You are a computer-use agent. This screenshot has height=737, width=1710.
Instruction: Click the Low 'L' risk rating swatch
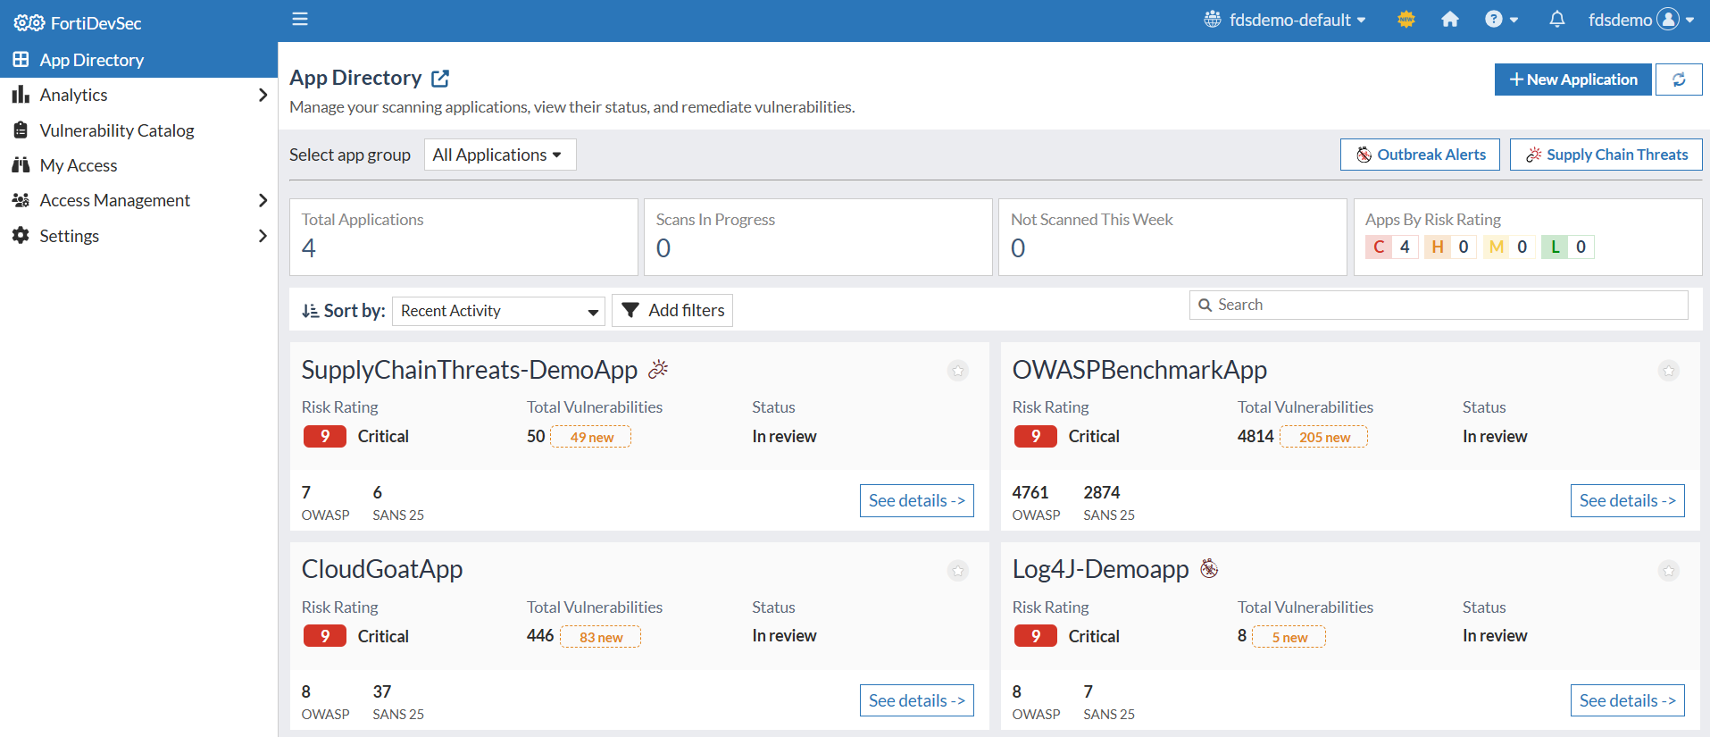pos(1556,247)
